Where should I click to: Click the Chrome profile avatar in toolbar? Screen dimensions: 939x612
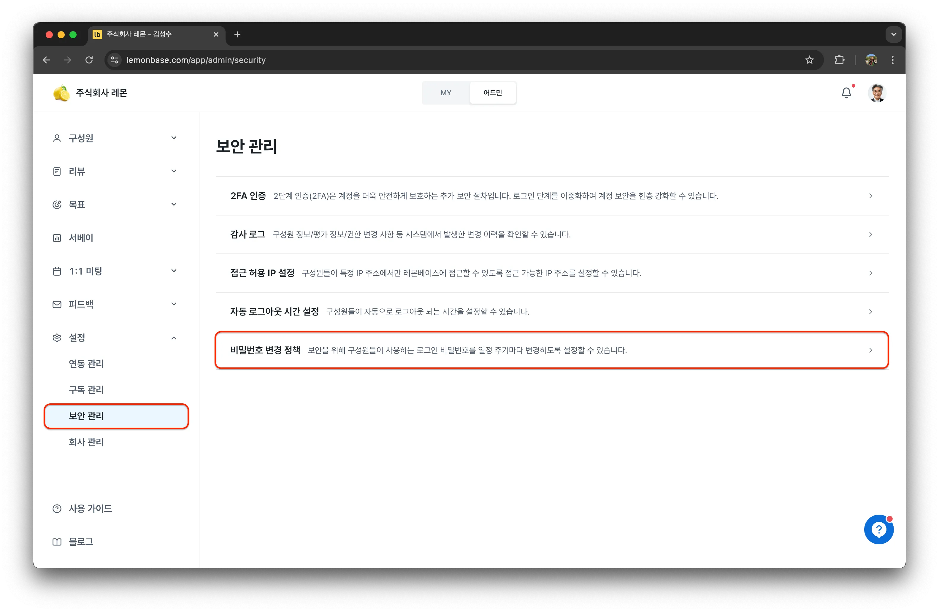click(x=871, y=60)
